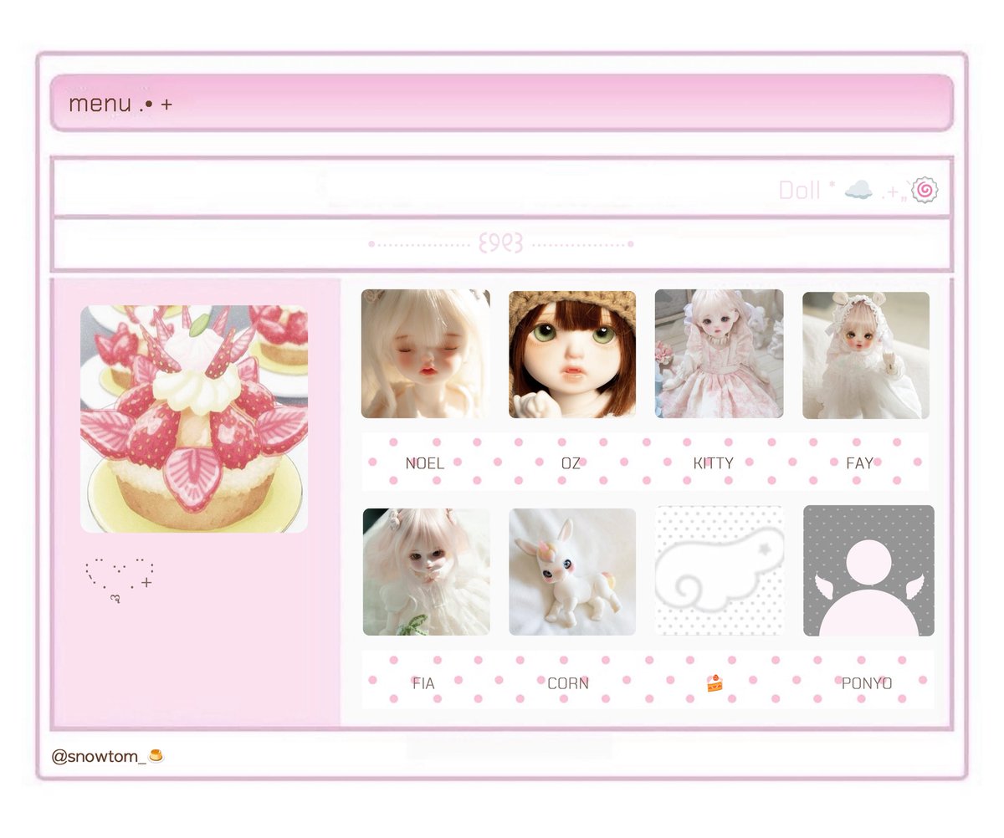Select the NOEL name label

click(425, 463)
